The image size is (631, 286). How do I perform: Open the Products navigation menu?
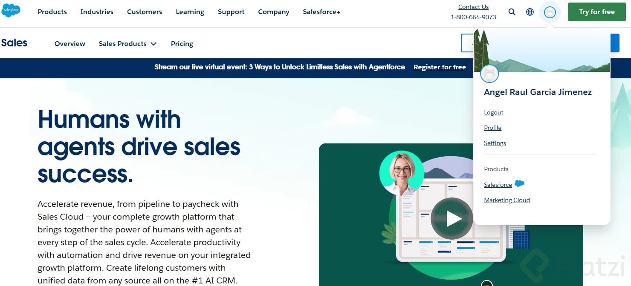[52, 12]
